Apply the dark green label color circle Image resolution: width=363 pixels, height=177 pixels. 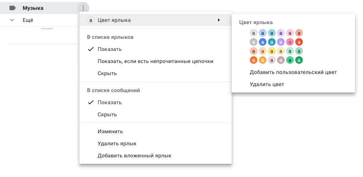(299, 60)
